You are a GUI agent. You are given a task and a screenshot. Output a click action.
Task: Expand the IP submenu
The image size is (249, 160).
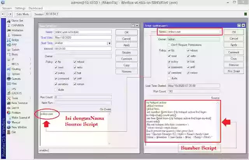(x=30, y=59)
